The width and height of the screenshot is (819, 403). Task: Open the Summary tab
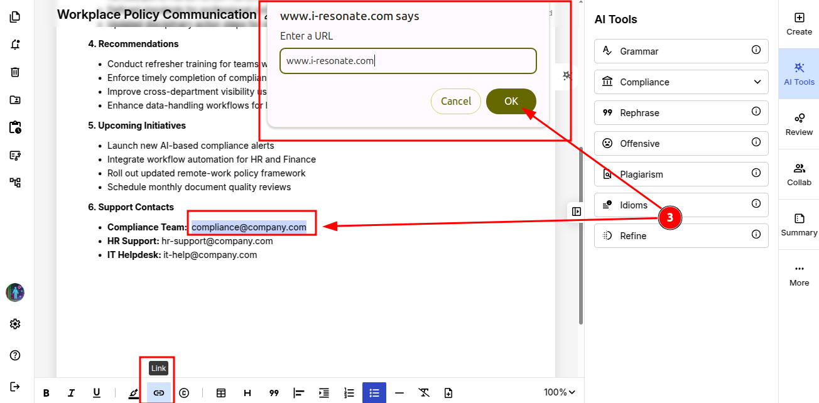click(x=799, y=225)
